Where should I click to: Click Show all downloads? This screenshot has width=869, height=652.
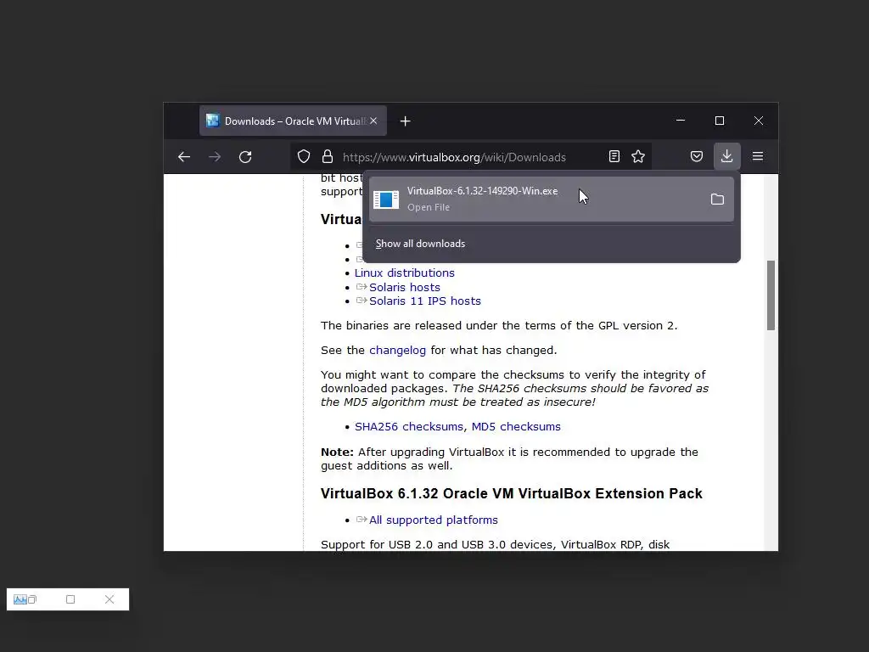click(420, 244)
